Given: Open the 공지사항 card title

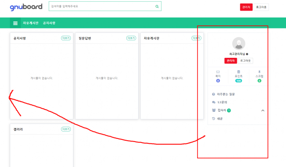Looking at the screenshot, I should pos(20,38).
